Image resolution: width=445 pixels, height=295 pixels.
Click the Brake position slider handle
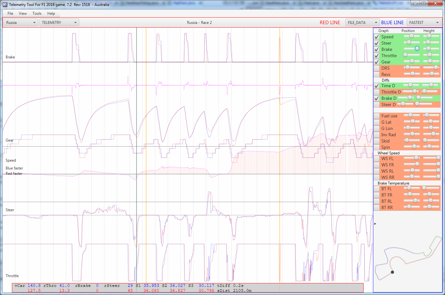[x=417, y=48]
